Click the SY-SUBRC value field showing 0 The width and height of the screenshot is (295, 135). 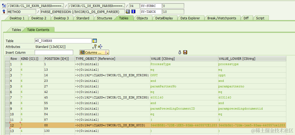tap(173, 6)
